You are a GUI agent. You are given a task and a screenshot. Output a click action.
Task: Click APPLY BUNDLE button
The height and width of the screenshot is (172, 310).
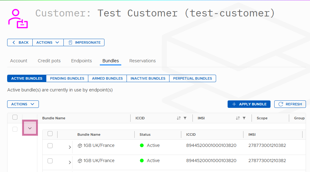point(249,104)
